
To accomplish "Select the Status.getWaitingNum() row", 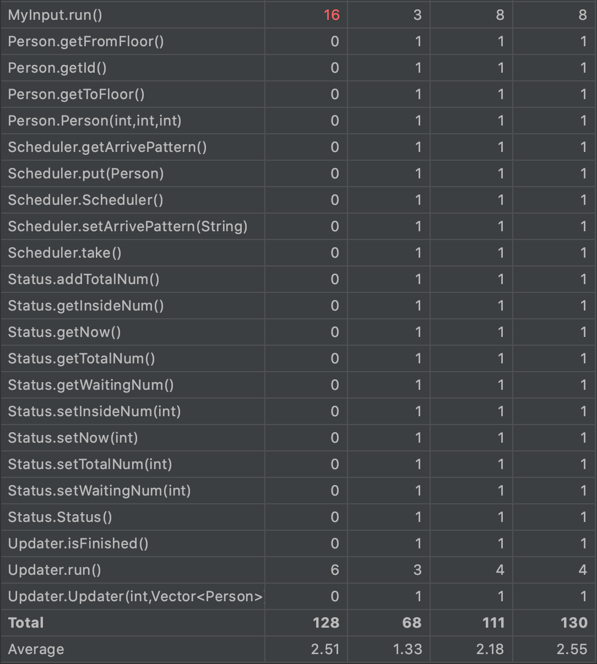I will pyautogui.click(x=91, y=385).
